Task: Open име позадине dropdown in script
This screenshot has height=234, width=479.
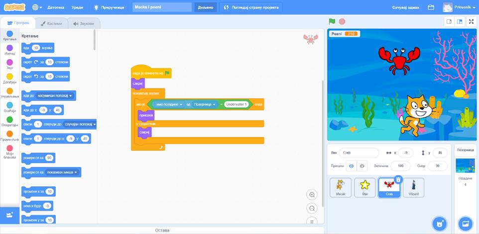Action: pyautogui.click(x=168, y=104)
